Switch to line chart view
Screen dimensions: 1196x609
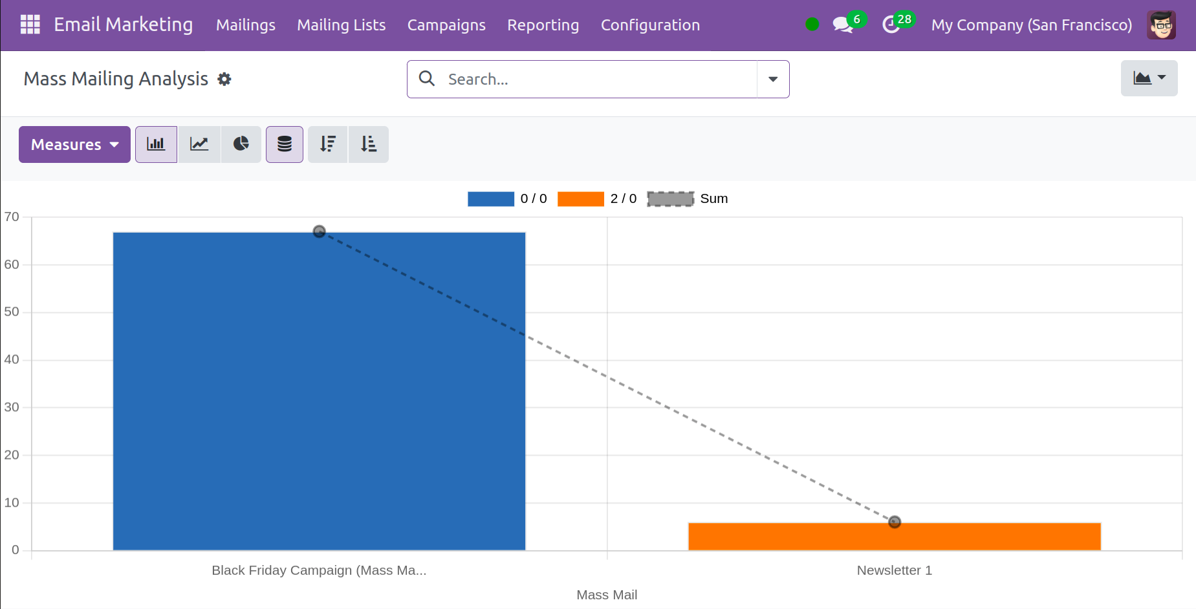[x=199, y=144]
